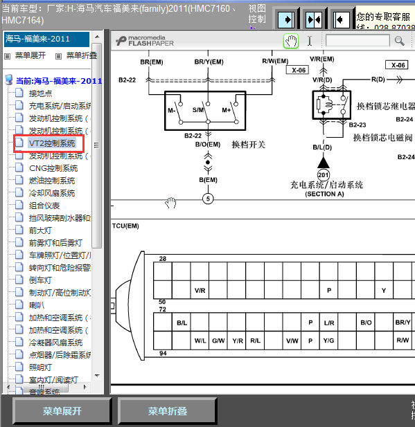Open the 点烟器/后除霜系统 tree item

tap(60, 355)
